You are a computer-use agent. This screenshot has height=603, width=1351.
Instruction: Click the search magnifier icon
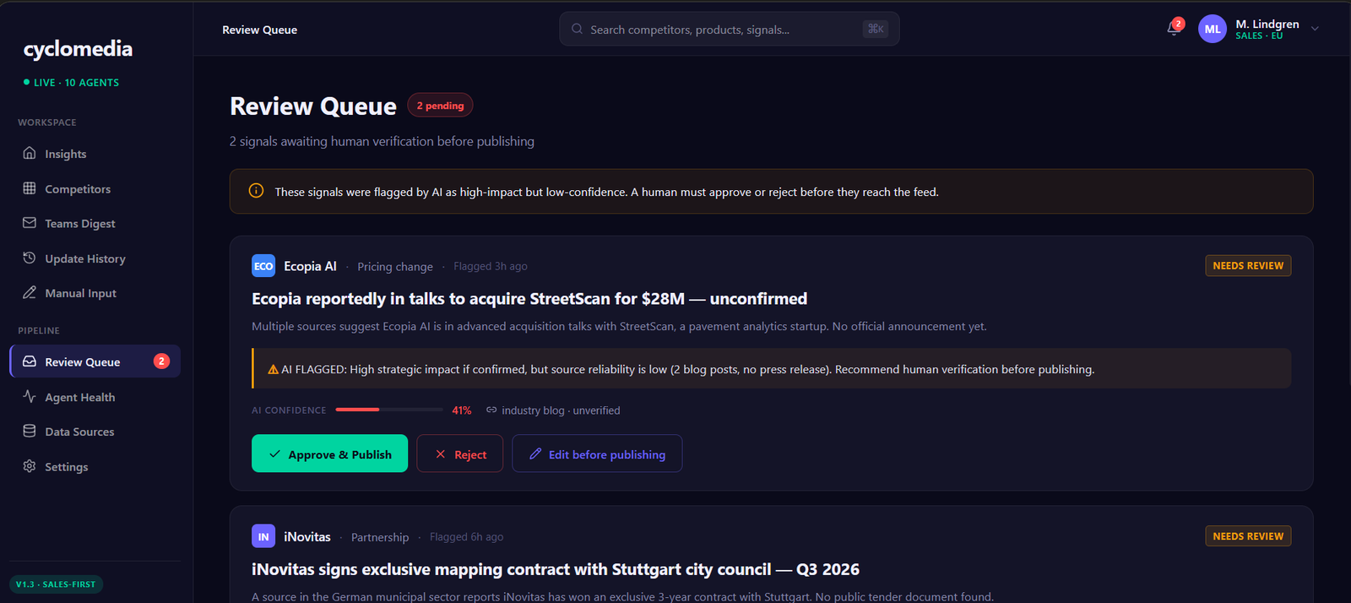577,29
